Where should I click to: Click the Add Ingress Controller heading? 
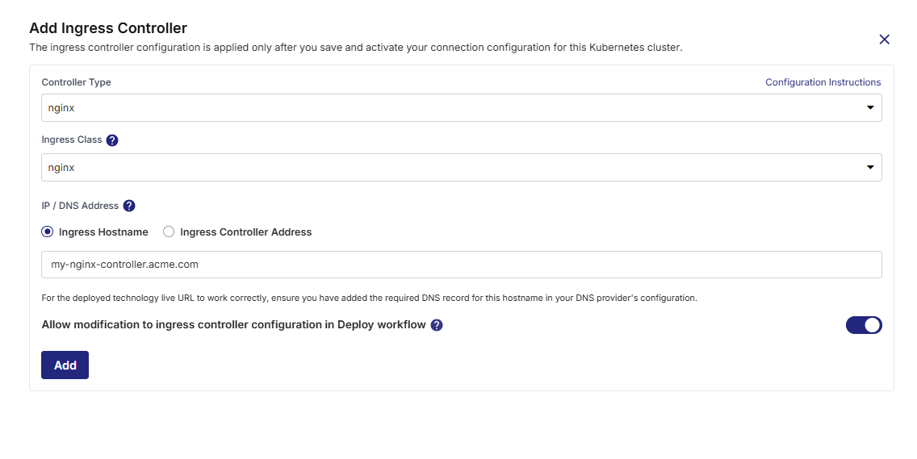tap(108, 28)
